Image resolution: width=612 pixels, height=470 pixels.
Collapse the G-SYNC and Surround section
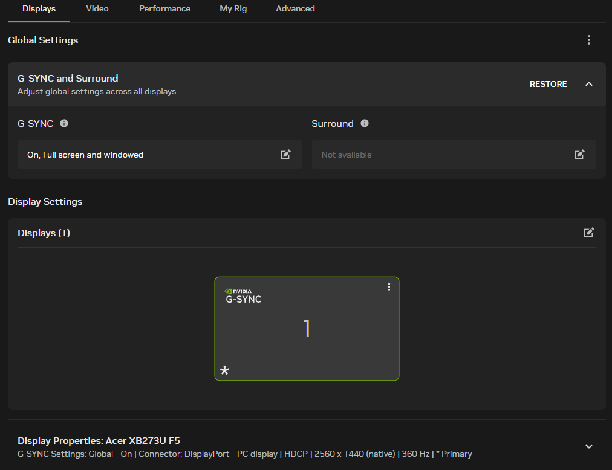coord(588,84)
